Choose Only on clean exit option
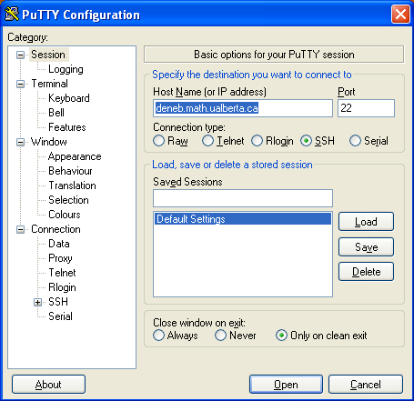This screenshot has width=414, height=401. [x=281, y=336]
